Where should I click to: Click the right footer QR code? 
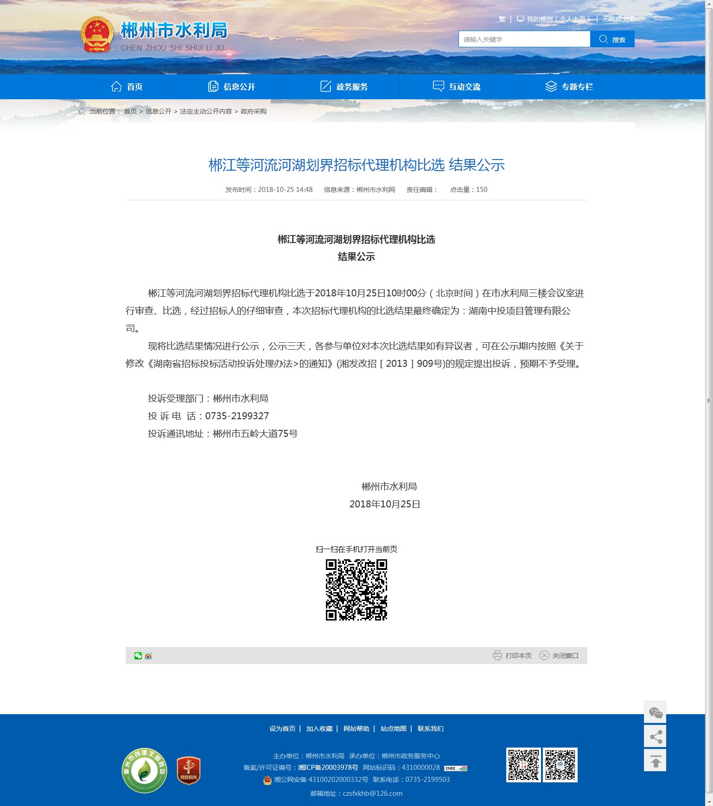coord(560,765)
